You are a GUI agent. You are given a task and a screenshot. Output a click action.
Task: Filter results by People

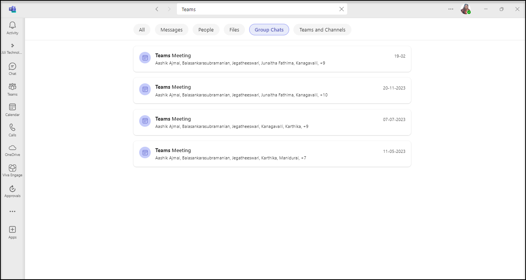pos(206,30)
